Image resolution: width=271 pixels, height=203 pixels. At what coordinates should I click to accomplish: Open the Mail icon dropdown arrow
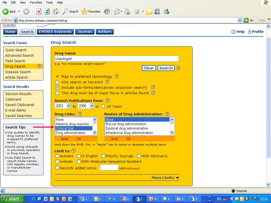121,12
